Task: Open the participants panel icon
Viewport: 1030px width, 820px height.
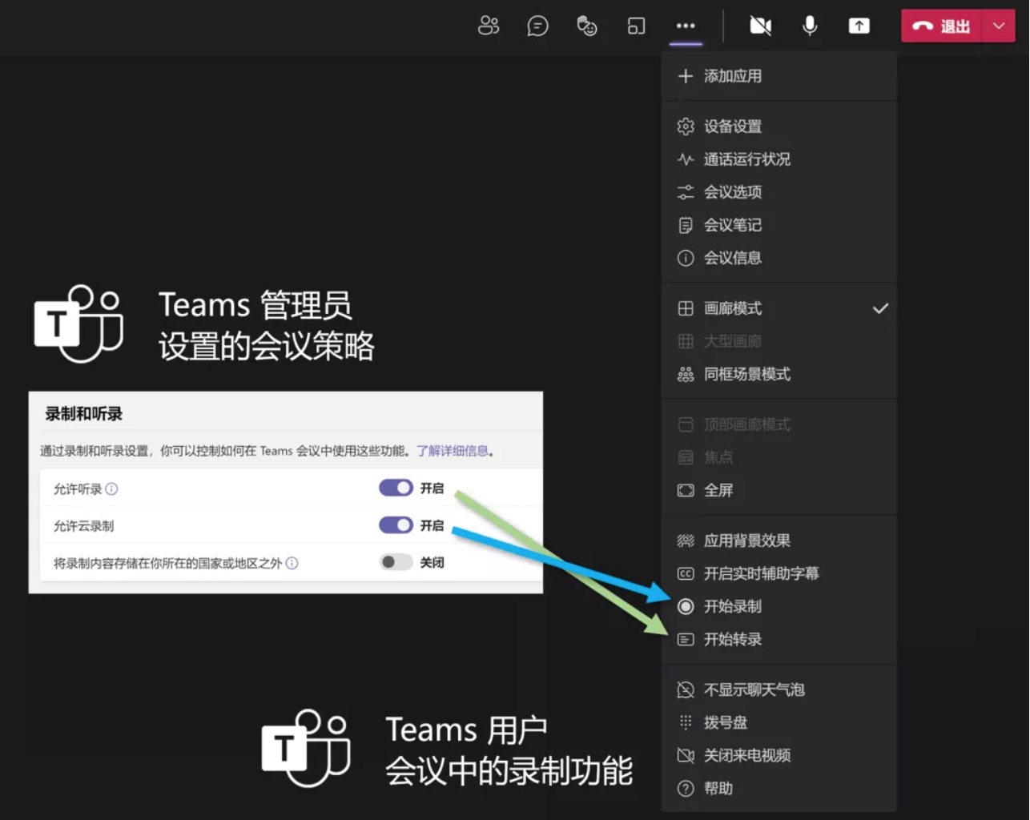Action: click(x=489, y=26)
